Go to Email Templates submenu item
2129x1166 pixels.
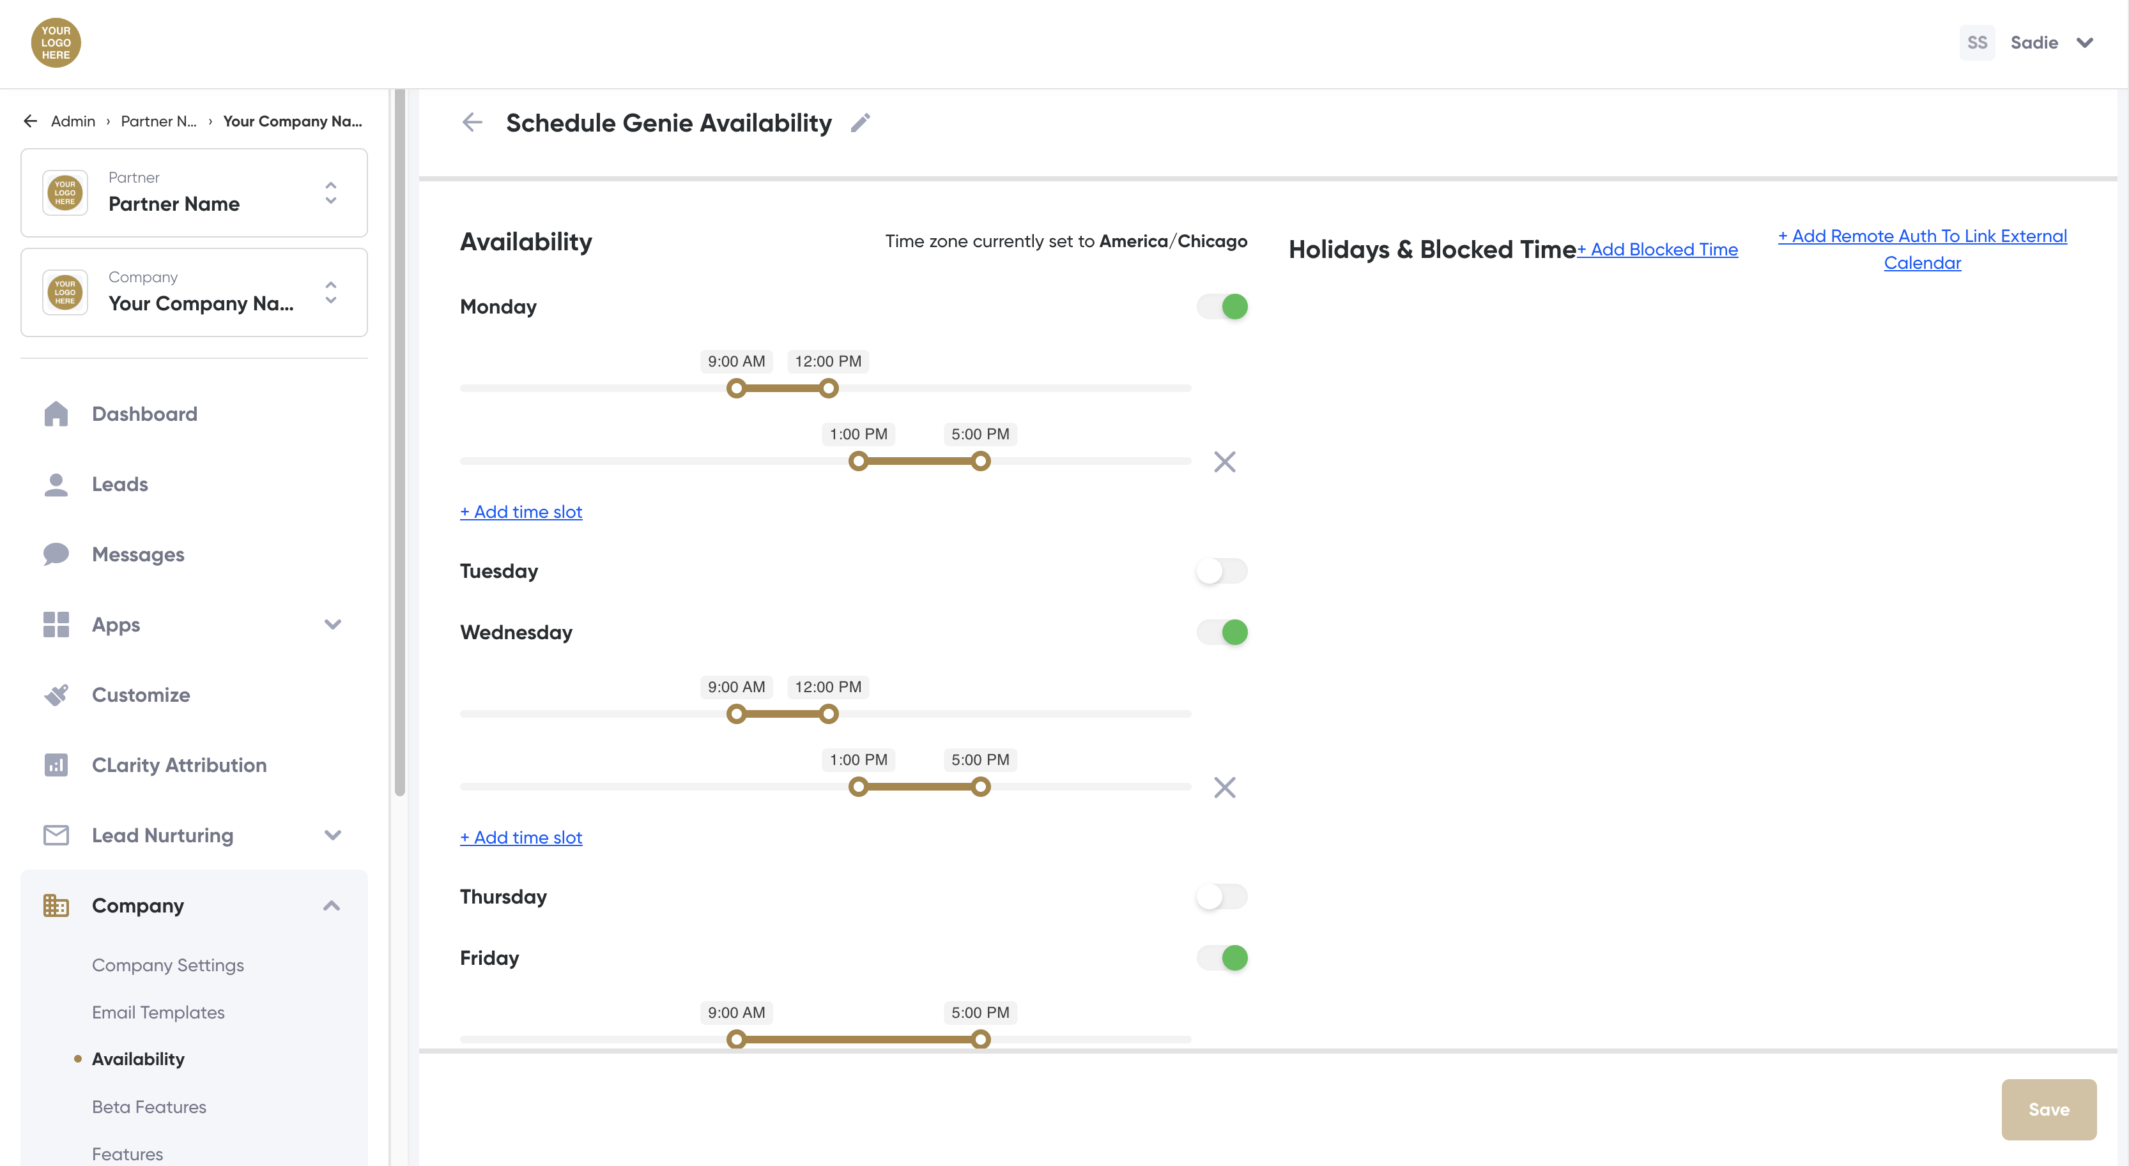coord(158,1011)
